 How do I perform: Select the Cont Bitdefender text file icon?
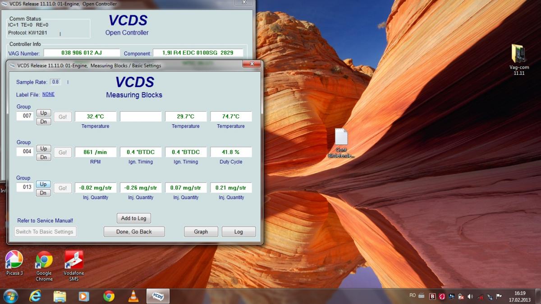click(341, 137)
